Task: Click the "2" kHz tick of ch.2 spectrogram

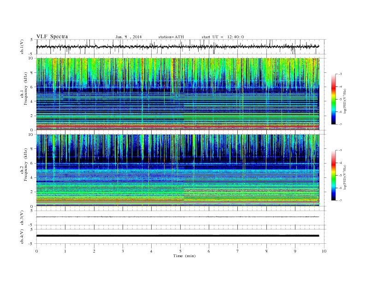Action: coord(32,192)
